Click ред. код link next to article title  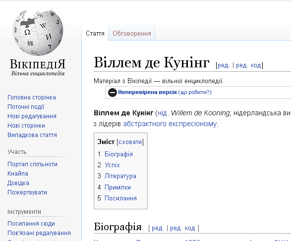click(x=248, y=65)
